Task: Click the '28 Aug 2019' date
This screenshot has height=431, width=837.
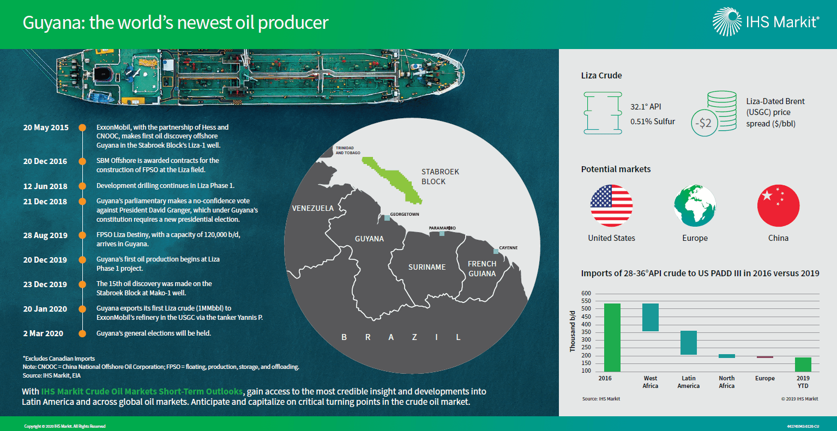Action: tap(45, 235)
